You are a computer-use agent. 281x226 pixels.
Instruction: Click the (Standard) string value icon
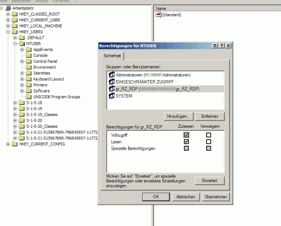click(x=158, y=15)
